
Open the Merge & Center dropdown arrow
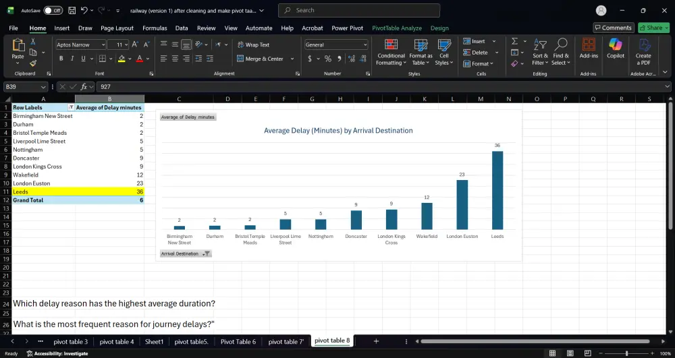[292, 59]
